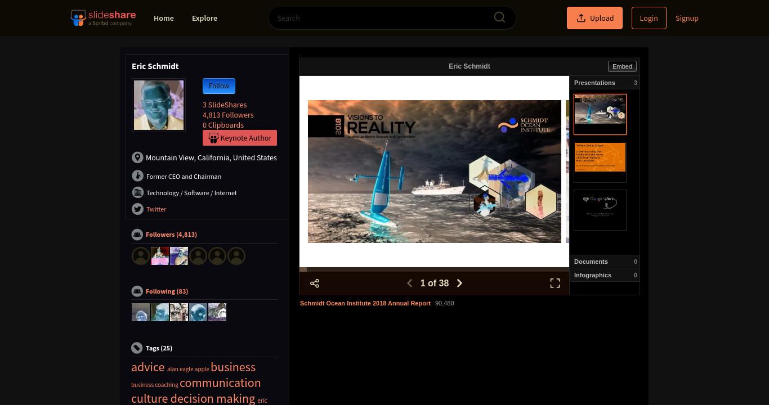Follow Eric Schmidt
The height and width of the screenshot is (405, 769).
219,86
